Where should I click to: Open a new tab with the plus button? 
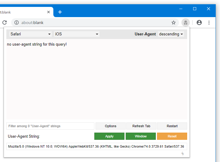(60, 12)
